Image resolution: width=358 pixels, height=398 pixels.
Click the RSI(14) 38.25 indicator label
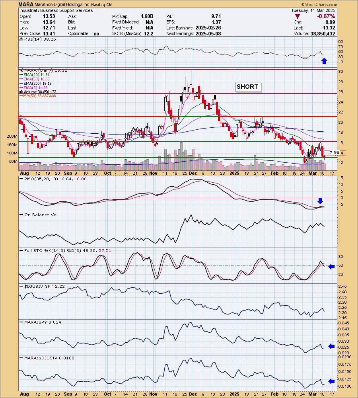click(x=40, y=39)
